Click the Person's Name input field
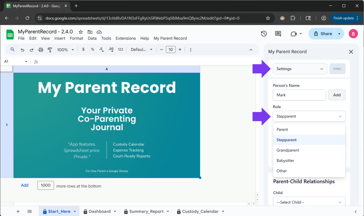Viewport: 364px width, 216px height. point(299,95)
